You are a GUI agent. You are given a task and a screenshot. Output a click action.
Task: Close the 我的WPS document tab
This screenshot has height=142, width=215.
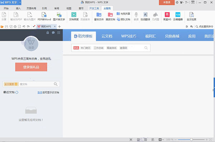click(55, 26)
